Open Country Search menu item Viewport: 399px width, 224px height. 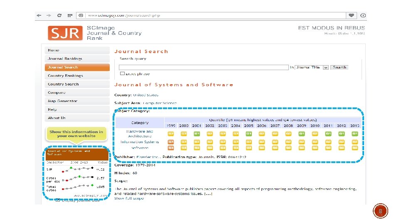(x=77, y=84)
